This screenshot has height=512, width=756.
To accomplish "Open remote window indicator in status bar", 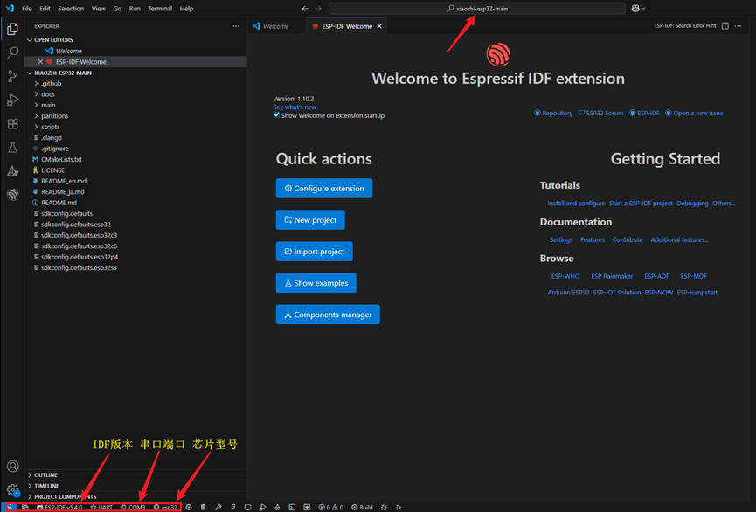I will (x=9, y=507).
